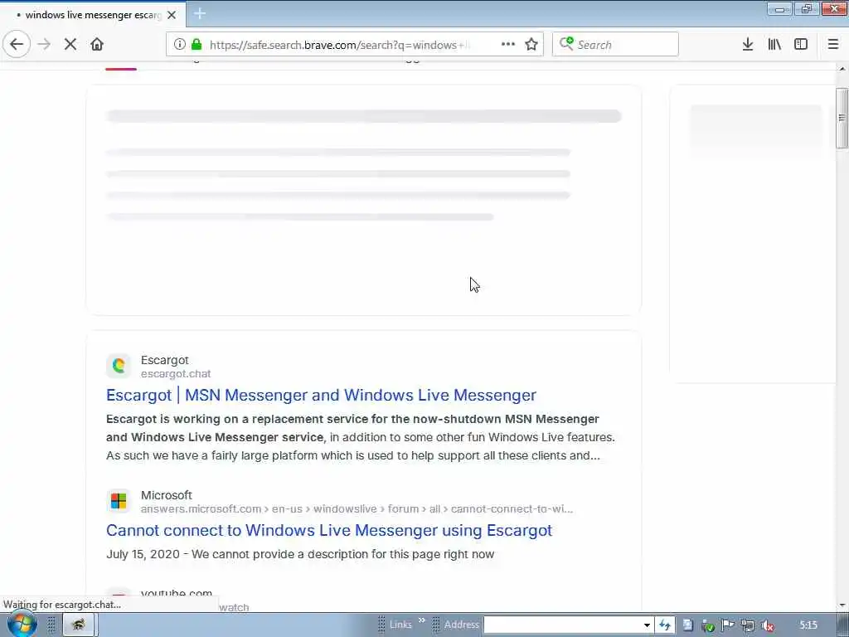Click the security shield tray icon
The height and width of the screenshot is (637, 849).
[708, 625]
